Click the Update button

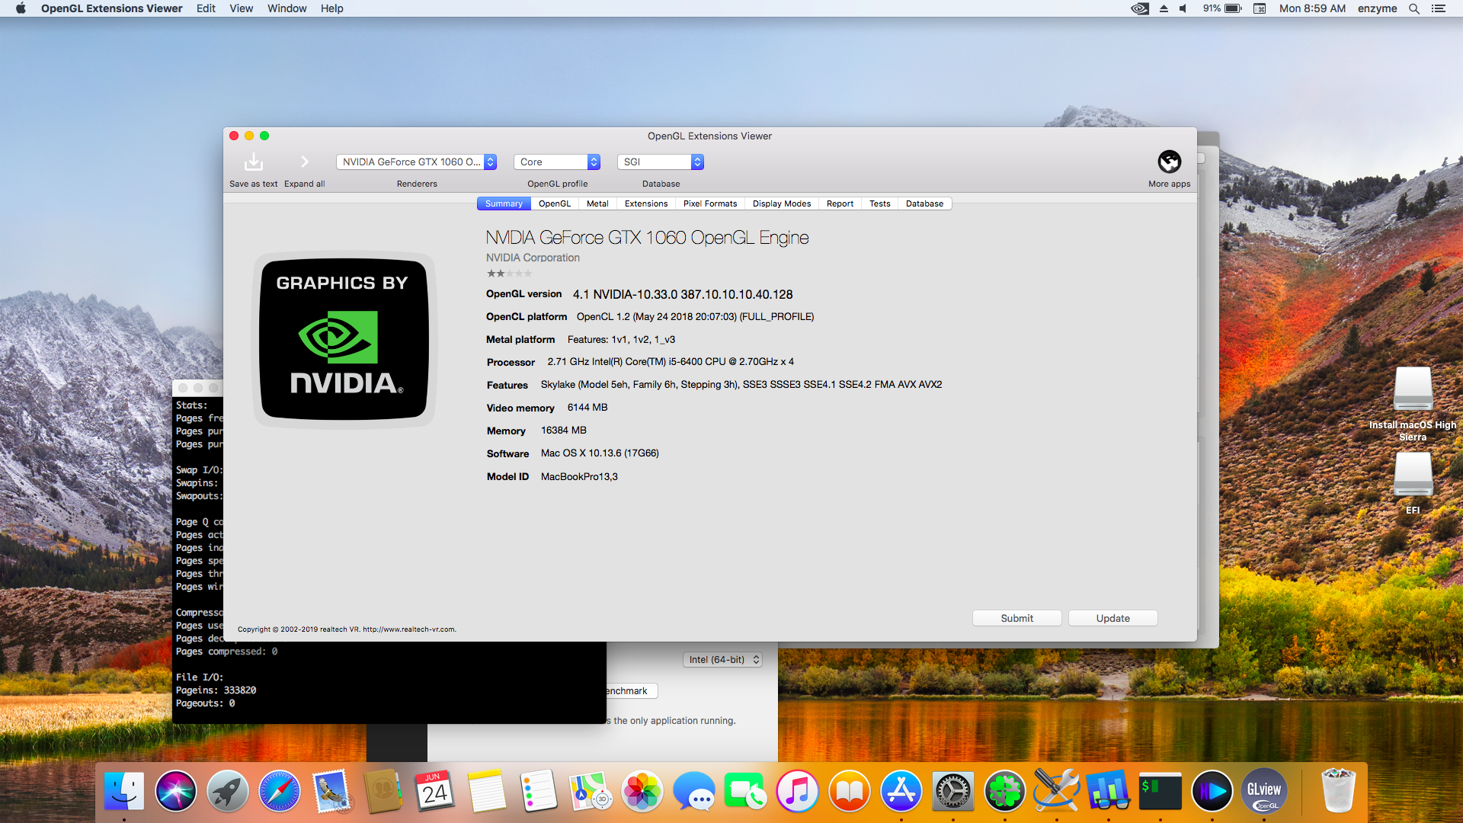point(1112,618)
